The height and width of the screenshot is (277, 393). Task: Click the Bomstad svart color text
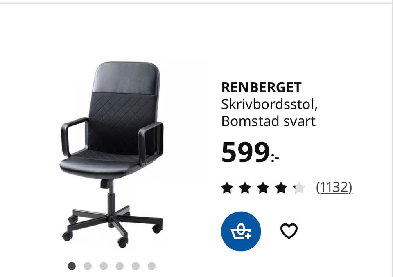point(269,121)
